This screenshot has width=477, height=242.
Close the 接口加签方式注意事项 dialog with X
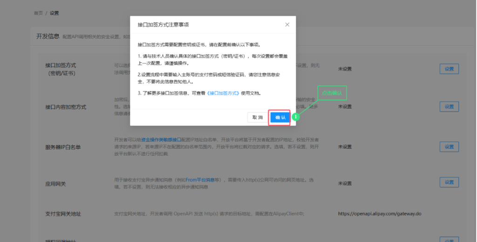[287, 25]
